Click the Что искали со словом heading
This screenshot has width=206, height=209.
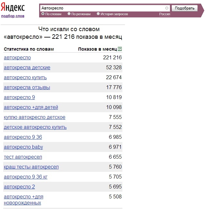point(69,29)
